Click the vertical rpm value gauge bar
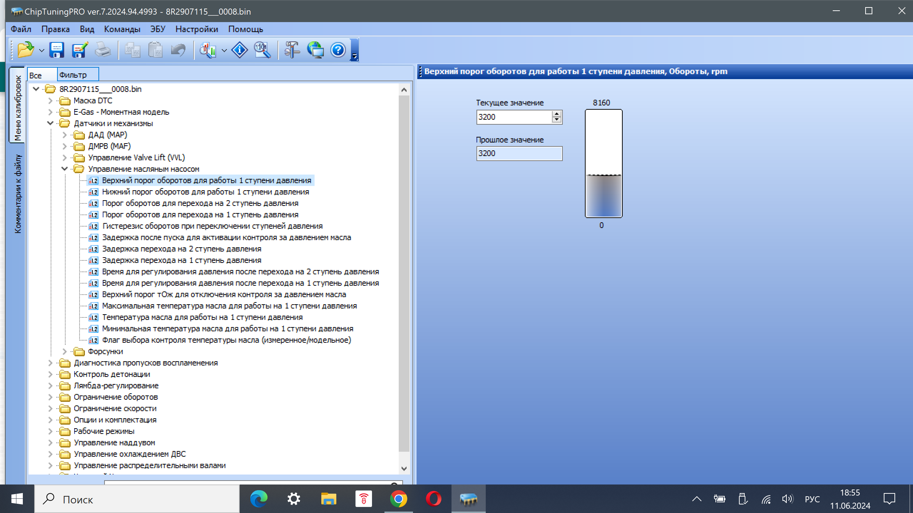This screenshot has width=913, height=513. coord(603,164)
